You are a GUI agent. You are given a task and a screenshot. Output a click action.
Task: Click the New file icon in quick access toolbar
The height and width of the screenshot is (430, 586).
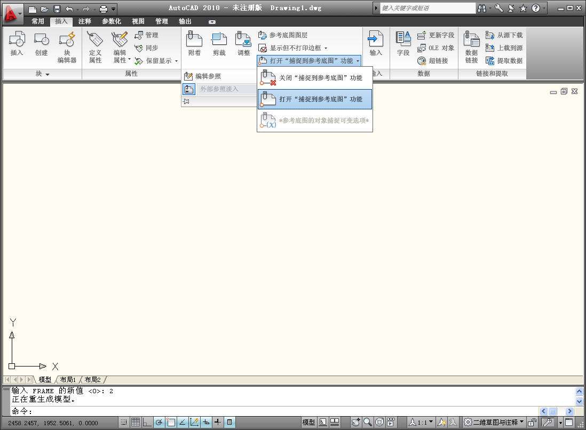point(33,9)
